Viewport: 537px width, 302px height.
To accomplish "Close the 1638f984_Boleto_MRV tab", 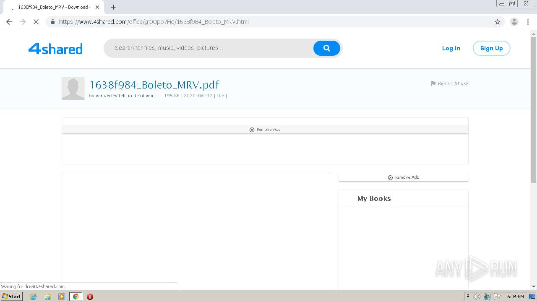I will [x=97, y=7].
